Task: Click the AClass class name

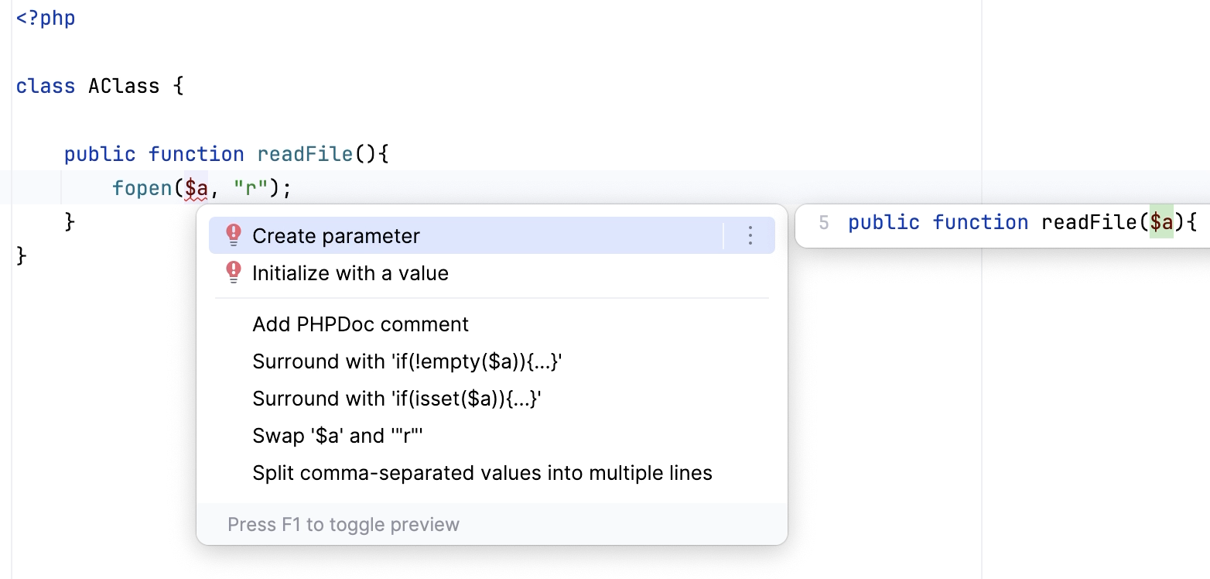Action: 124,86
